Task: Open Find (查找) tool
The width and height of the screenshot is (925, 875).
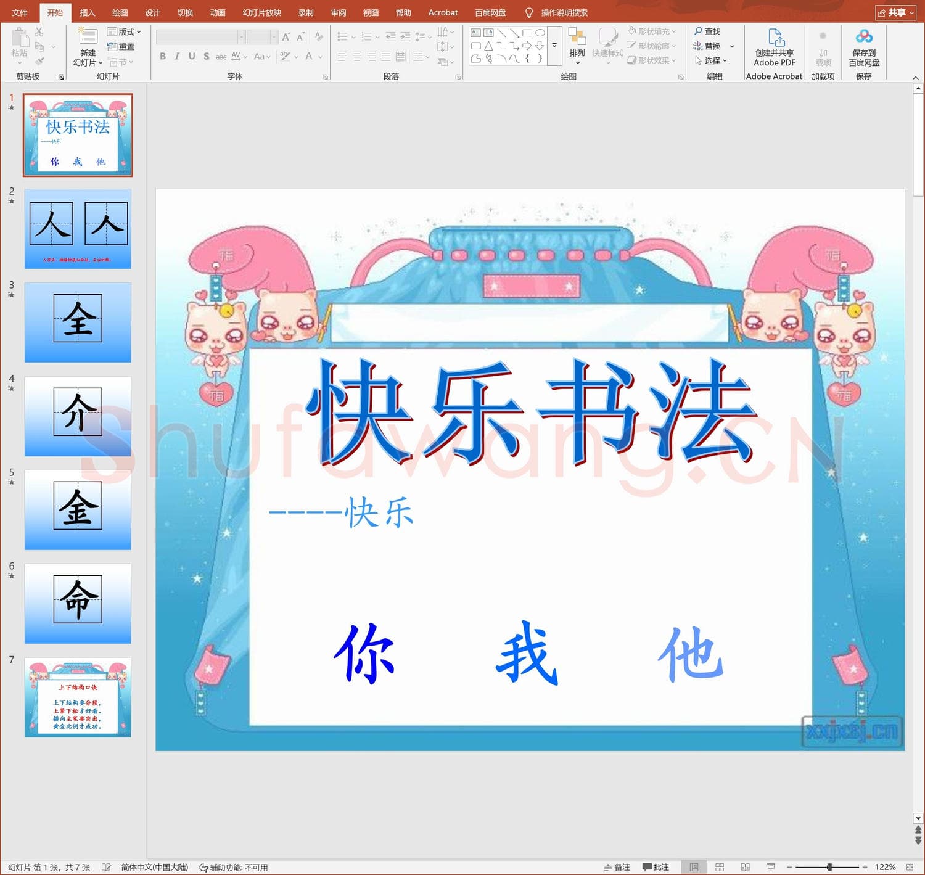Action: coord(707,31)
